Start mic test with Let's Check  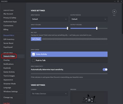[x=36, y=39]
